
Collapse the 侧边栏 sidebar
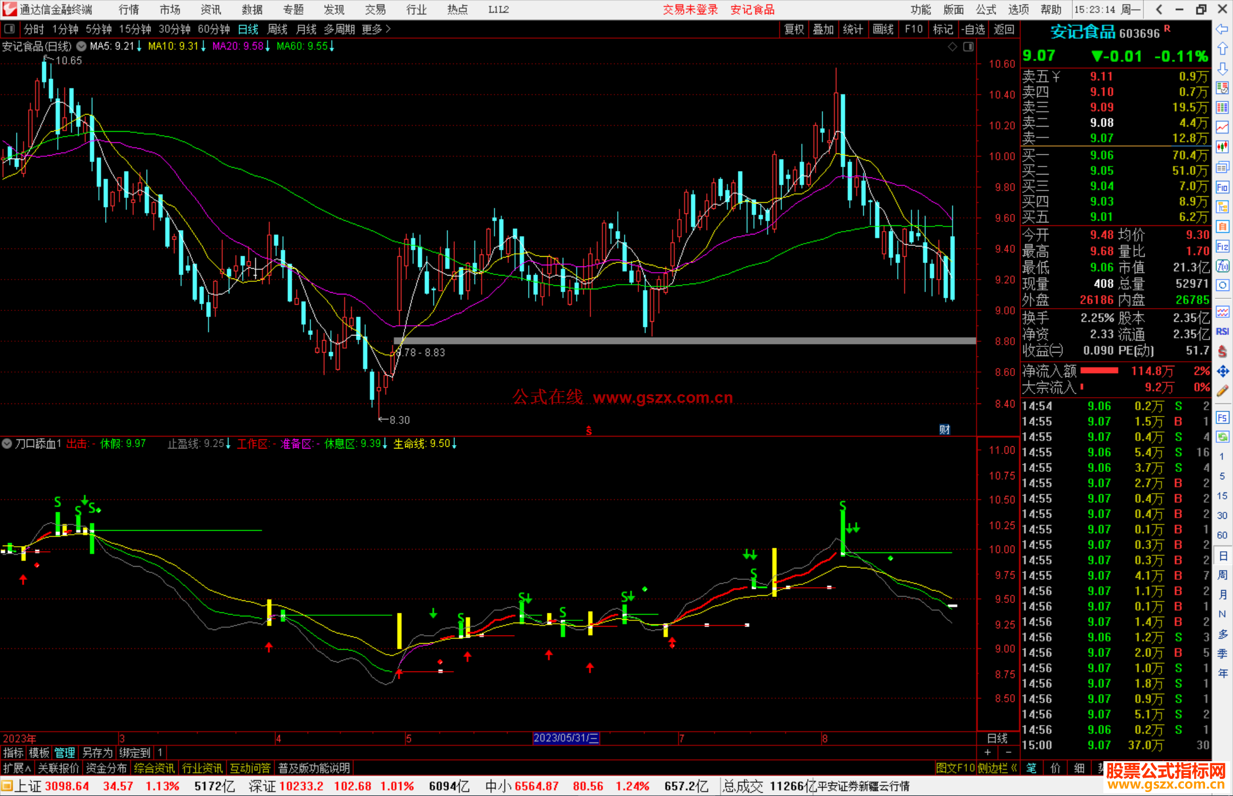pos(997,768)
